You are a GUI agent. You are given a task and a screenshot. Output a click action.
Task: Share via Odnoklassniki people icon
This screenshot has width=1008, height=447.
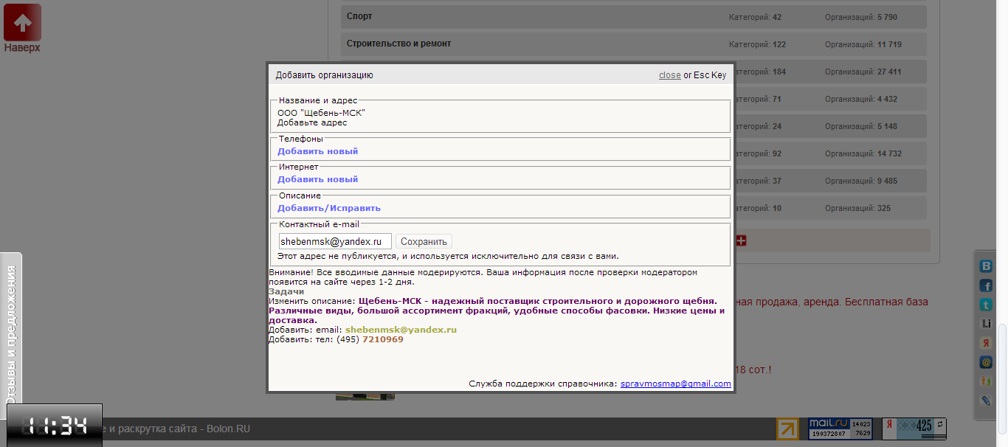986,381
